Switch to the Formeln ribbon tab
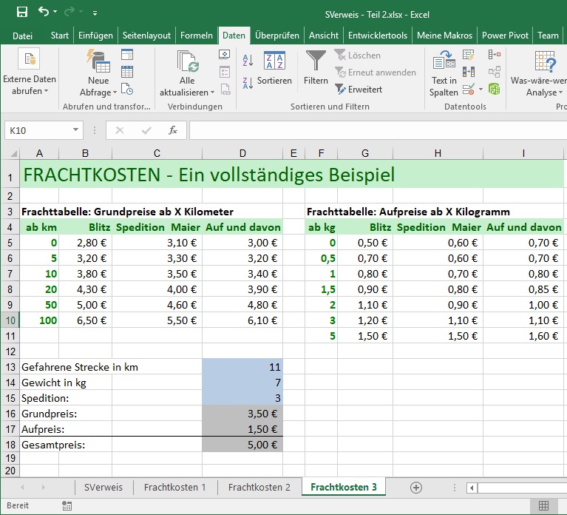The width and height of the screenshot is (567, 515). click(196, 35)
